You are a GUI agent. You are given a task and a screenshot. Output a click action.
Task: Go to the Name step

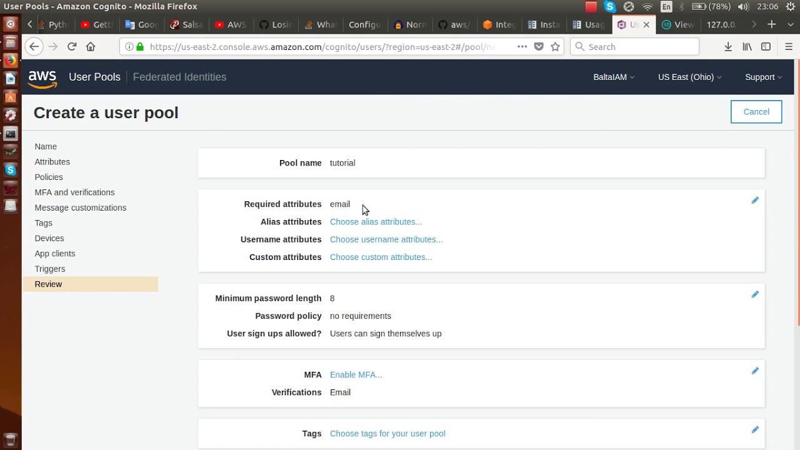(46, 146)
